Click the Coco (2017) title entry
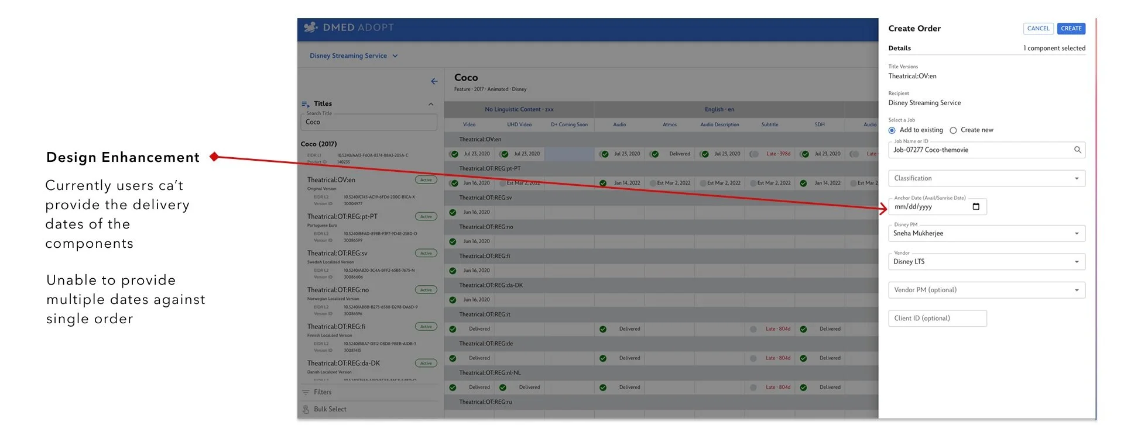The width and height of the screenshot is (1124, 429). point(318,144)
